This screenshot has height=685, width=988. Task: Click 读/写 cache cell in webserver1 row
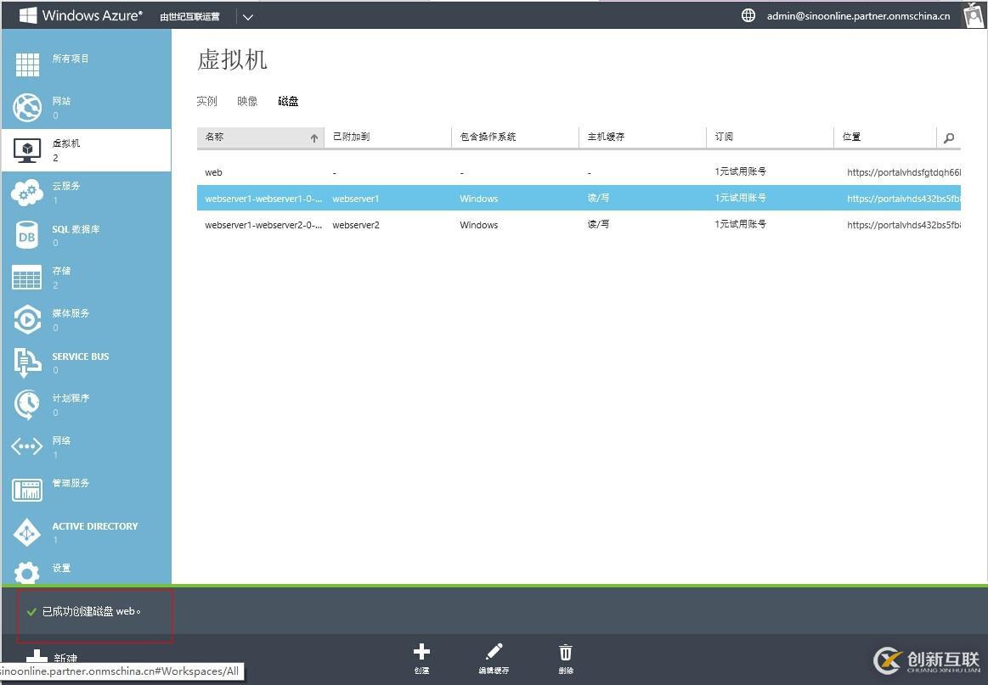click(x=599, y=198)
